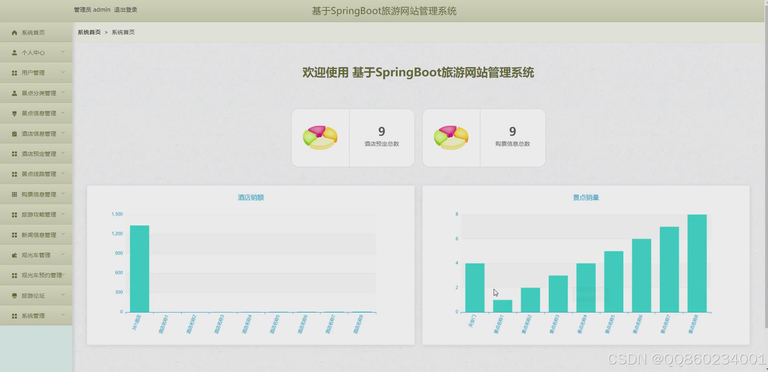Click the clipboard icon next to 酒店信息管理
Image resolution: width=768 pixels, height=372 pixels.
click(x=14, y=133)
